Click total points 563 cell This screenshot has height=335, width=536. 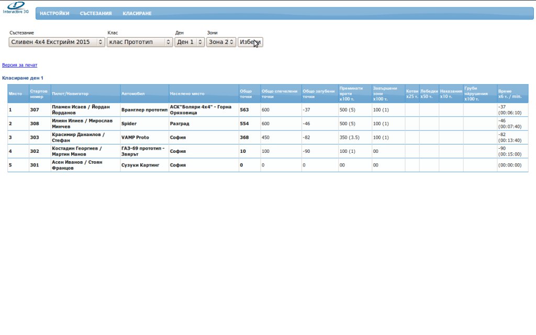244,110
